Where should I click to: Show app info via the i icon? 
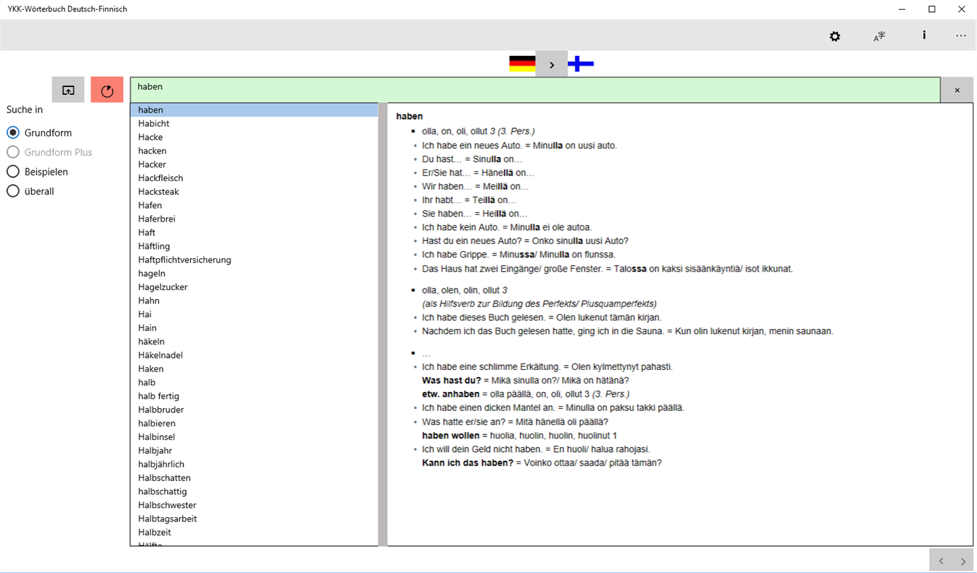pos(924,35)
